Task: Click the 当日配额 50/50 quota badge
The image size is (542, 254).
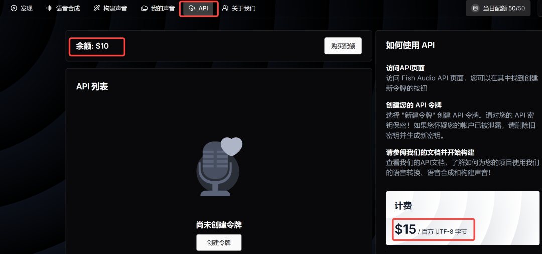Action: pyautogui.click(x=498, y=8)
